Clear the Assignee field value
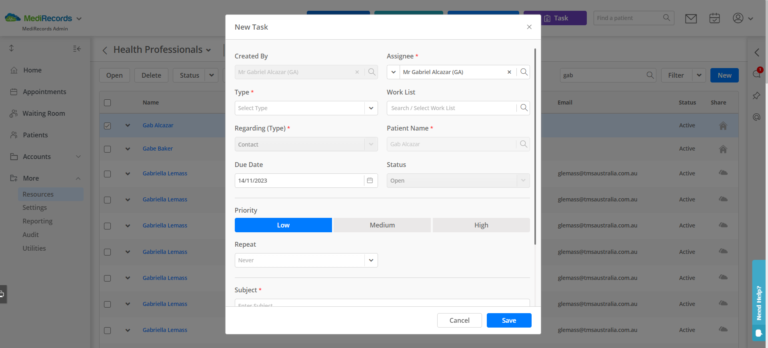This screenshot has height=348, width=768. pyautogui.click(x=509, y=72)
